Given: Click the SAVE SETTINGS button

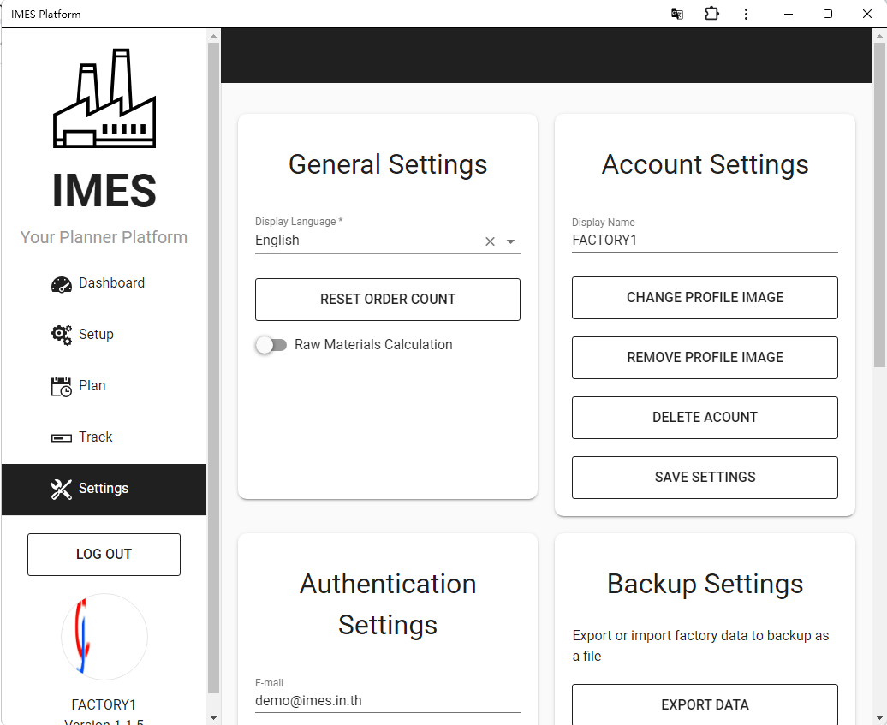Looking at the screenshot, I should click(x=705, y=478).
